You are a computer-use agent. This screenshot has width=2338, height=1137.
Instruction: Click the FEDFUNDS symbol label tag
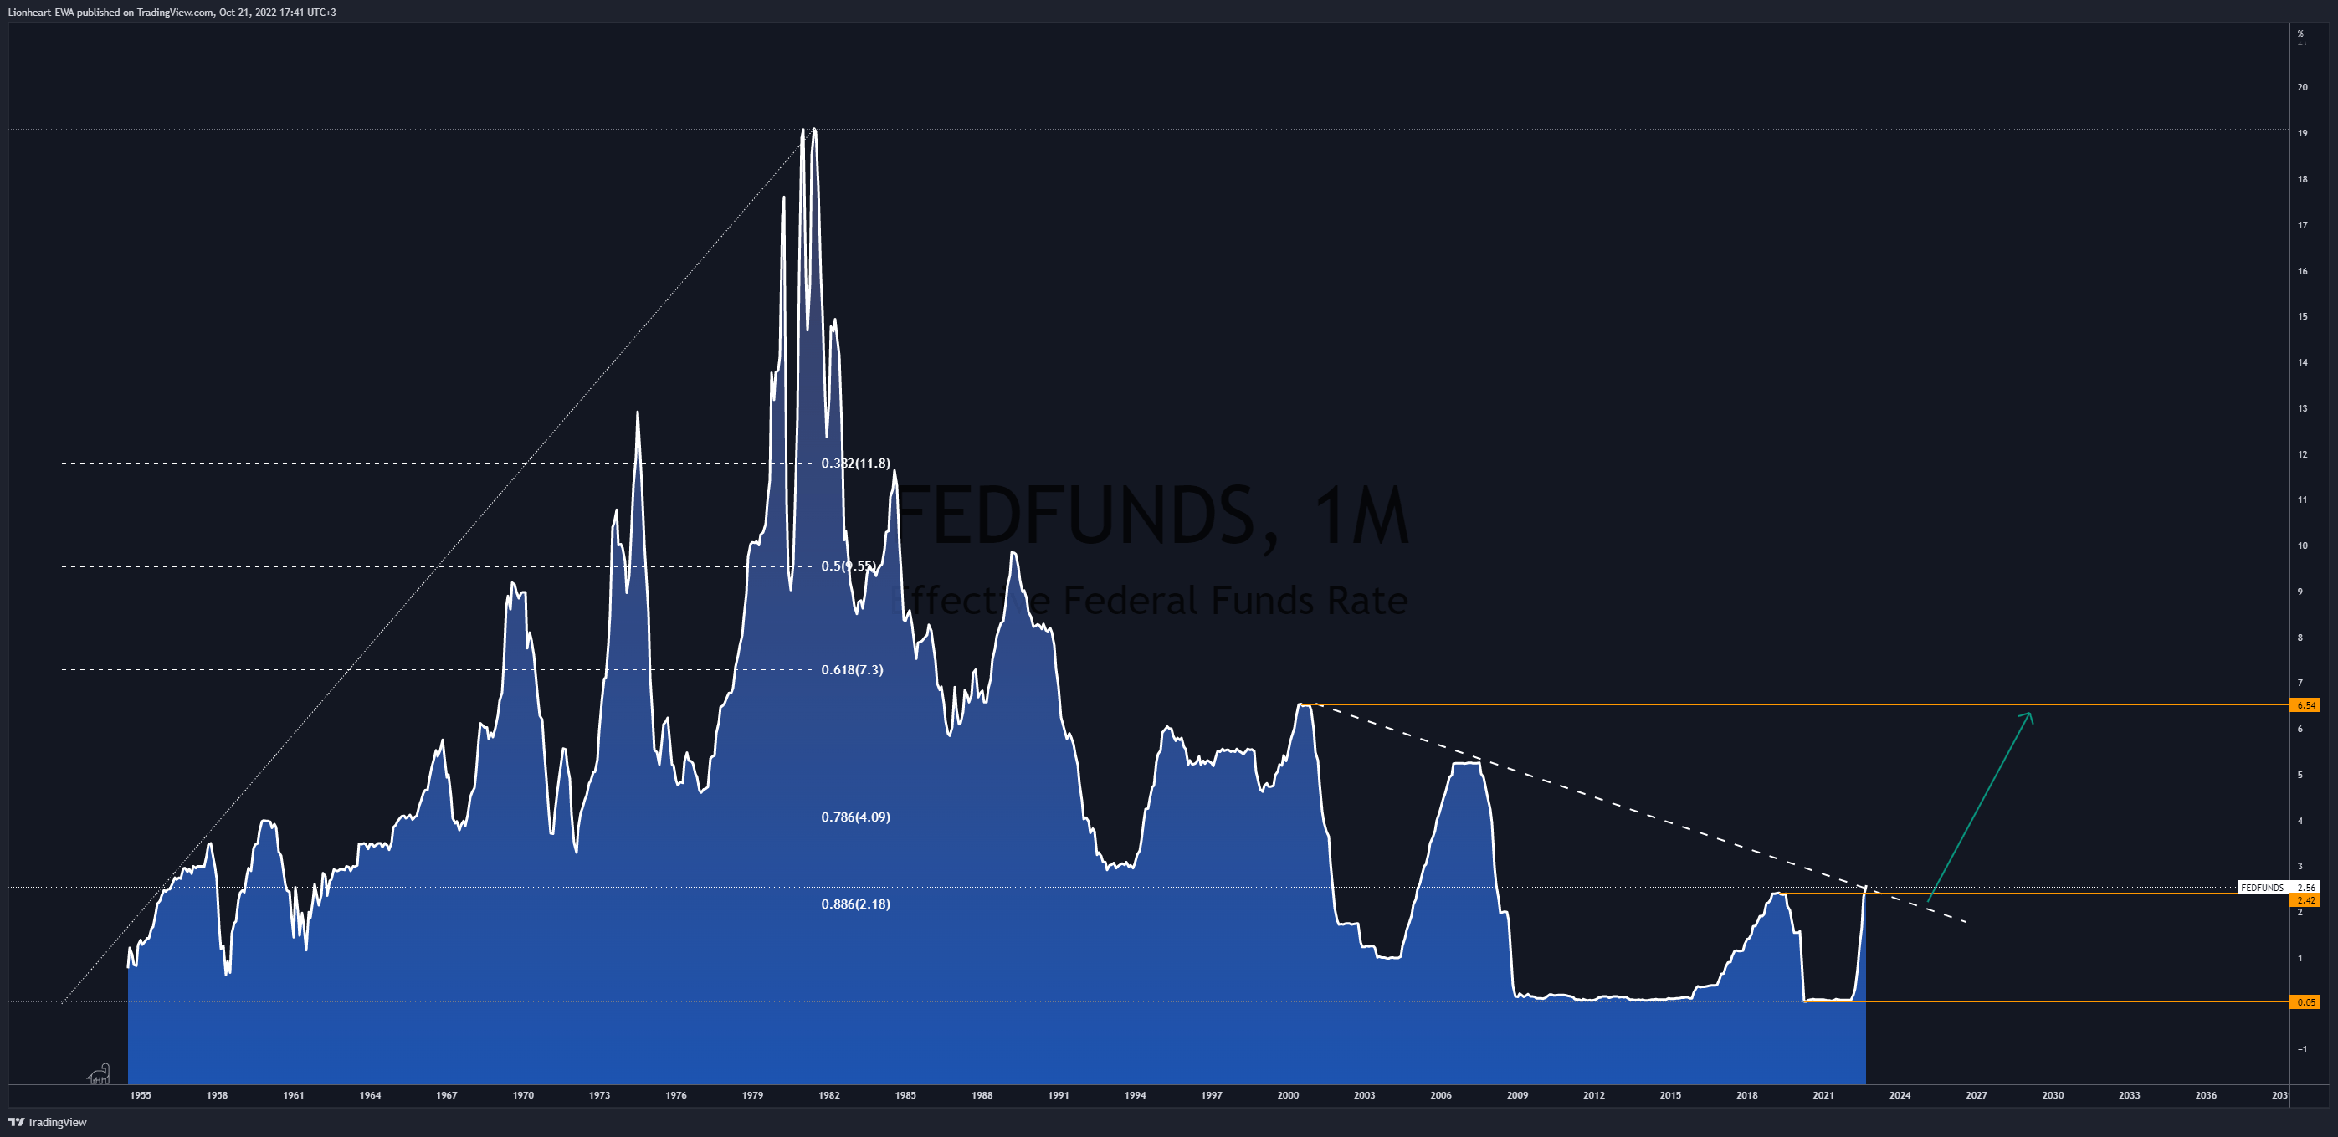(2261, 888)
